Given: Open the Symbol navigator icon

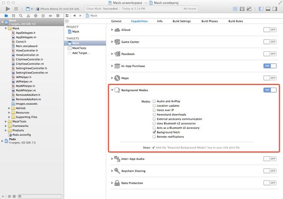Looking at the screenshot, I should pyautogui.click(x=13, y=16).
